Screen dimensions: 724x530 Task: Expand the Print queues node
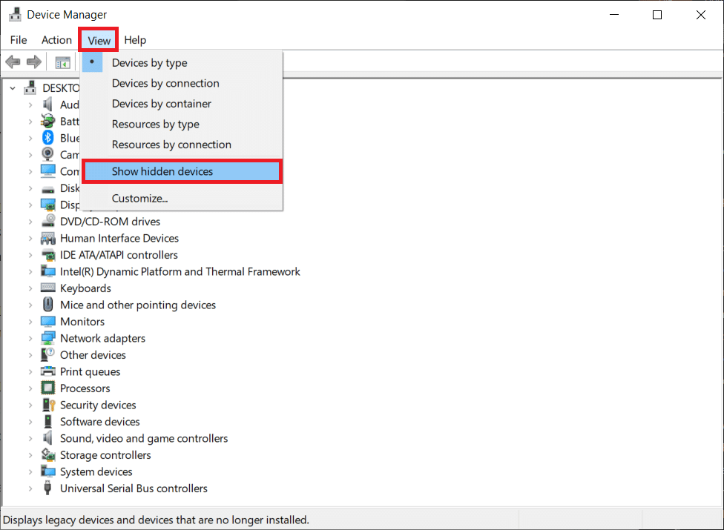(x=30, y=372)
